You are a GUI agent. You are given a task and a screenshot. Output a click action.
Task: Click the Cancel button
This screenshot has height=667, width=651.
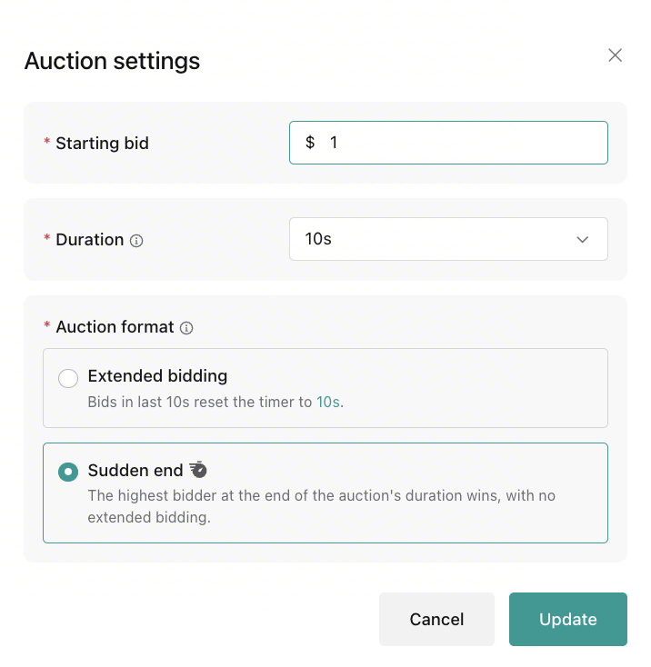(436, 619)
